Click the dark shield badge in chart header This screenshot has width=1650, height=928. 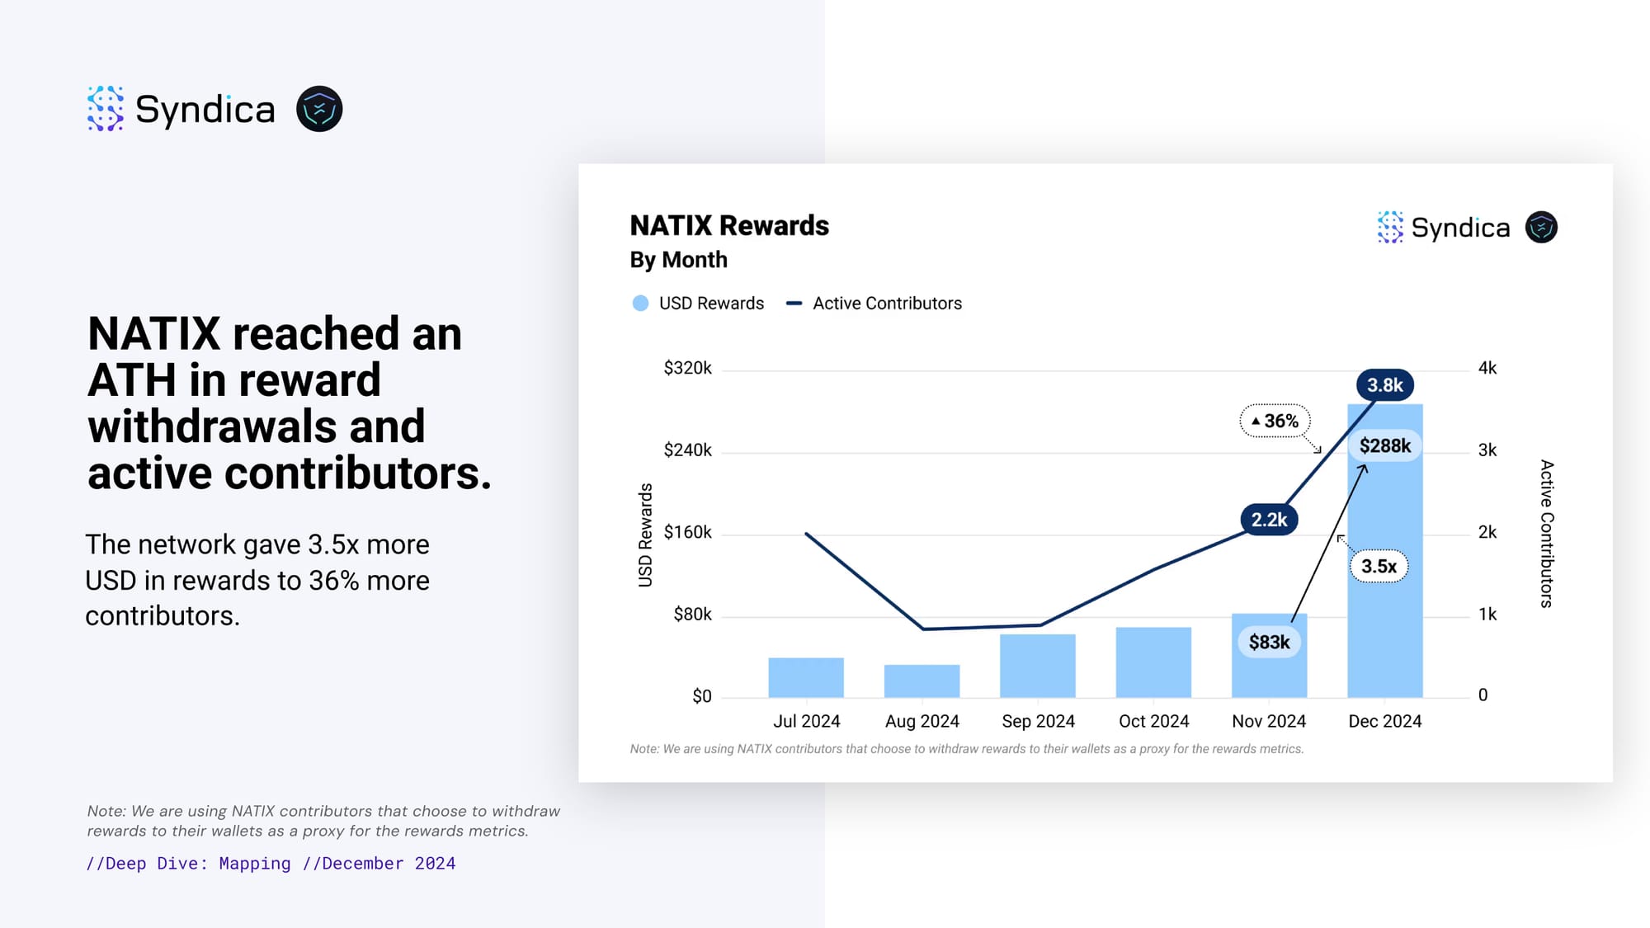[x=1540, y=227]
